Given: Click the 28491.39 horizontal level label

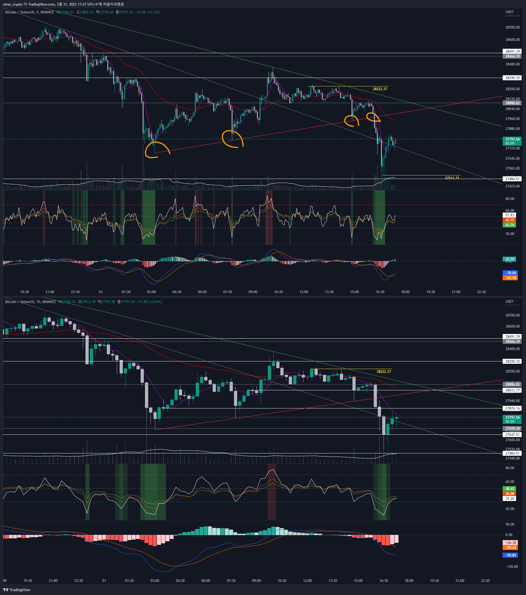Looking at the screenshot, I should click(x=512, y=51).
